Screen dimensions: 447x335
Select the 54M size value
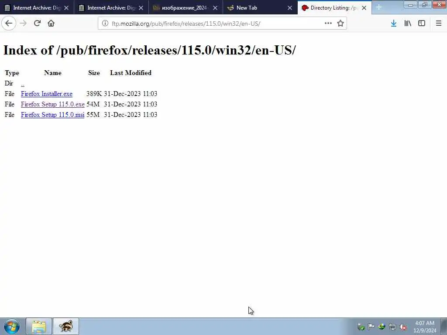pyautogui.click(x=93, y=104)
